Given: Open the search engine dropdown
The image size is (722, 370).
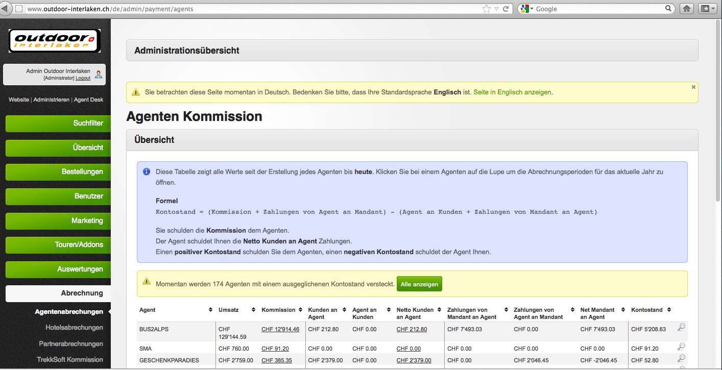Looking at the screenshot, I should [x=527, y=9].
